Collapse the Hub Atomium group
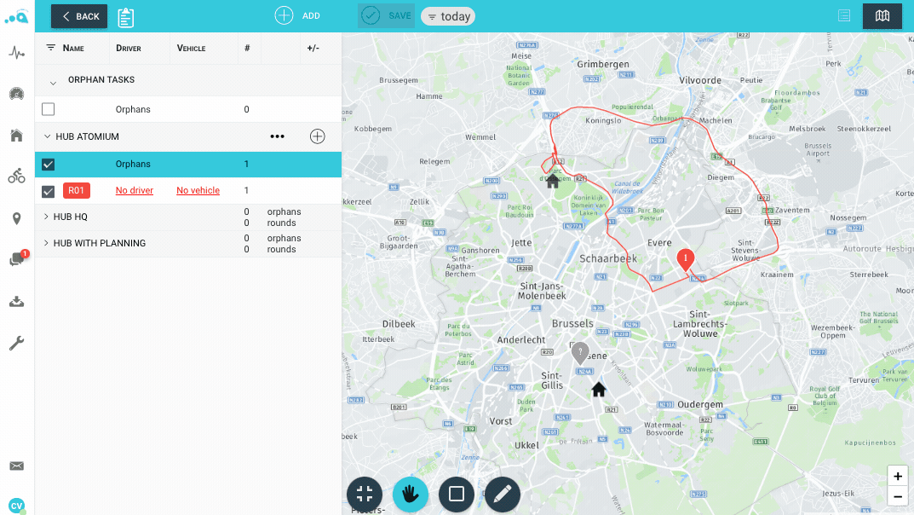 47,136
